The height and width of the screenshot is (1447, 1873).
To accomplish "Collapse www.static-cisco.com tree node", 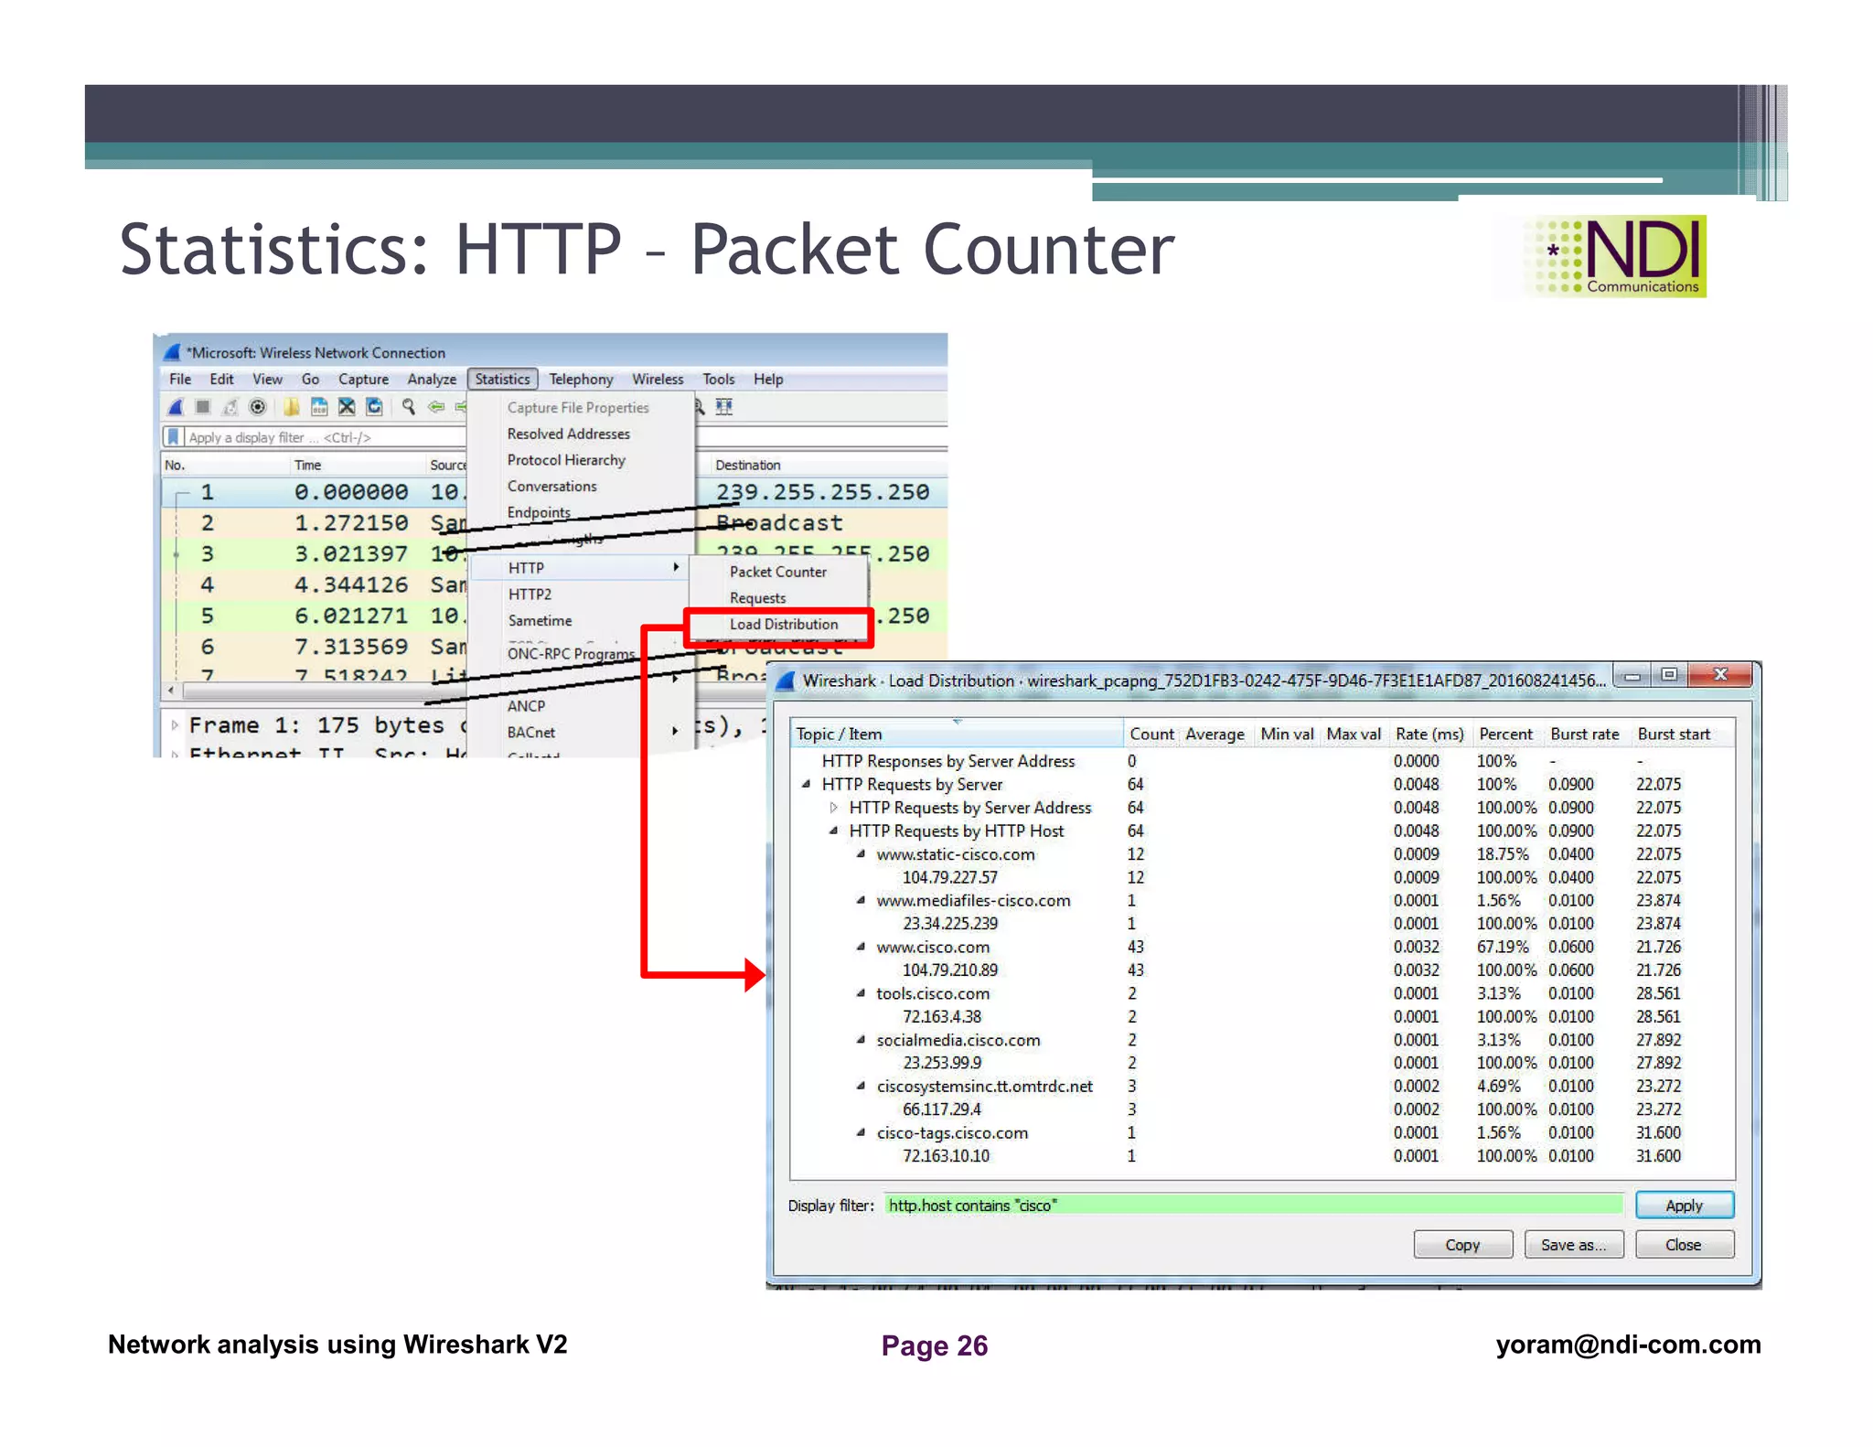I will tap(861, 853).
